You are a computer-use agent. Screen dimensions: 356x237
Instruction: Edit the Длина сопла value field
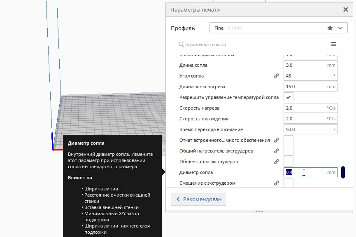[x=310, y=65]
